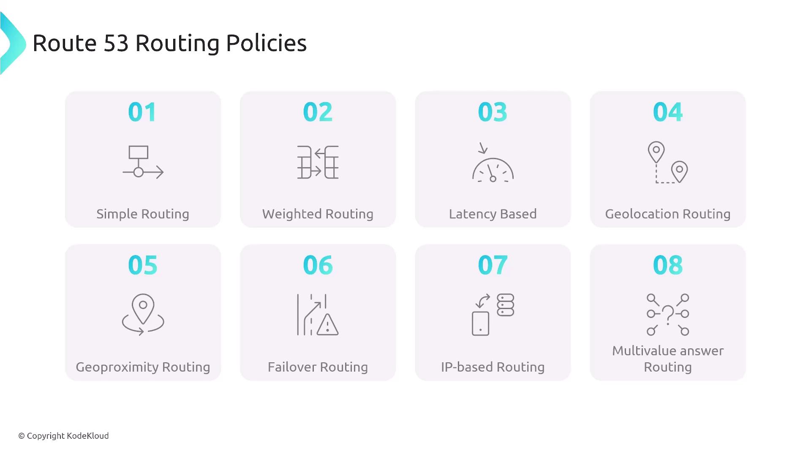Click the Simple Routing label
Image resolution: width=811 pixels, height=456 pixels.
143,214
